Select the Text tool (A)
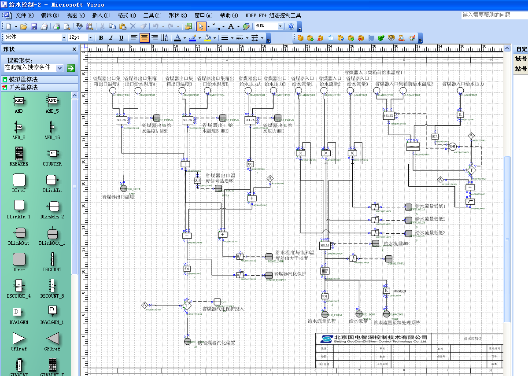Viewport: 528px width, 376px height. [231, 26]
